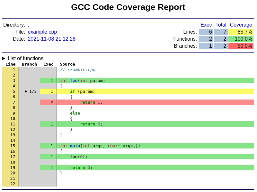Click the Exec column header
The image size is (257, 192).
coord(206,25)
